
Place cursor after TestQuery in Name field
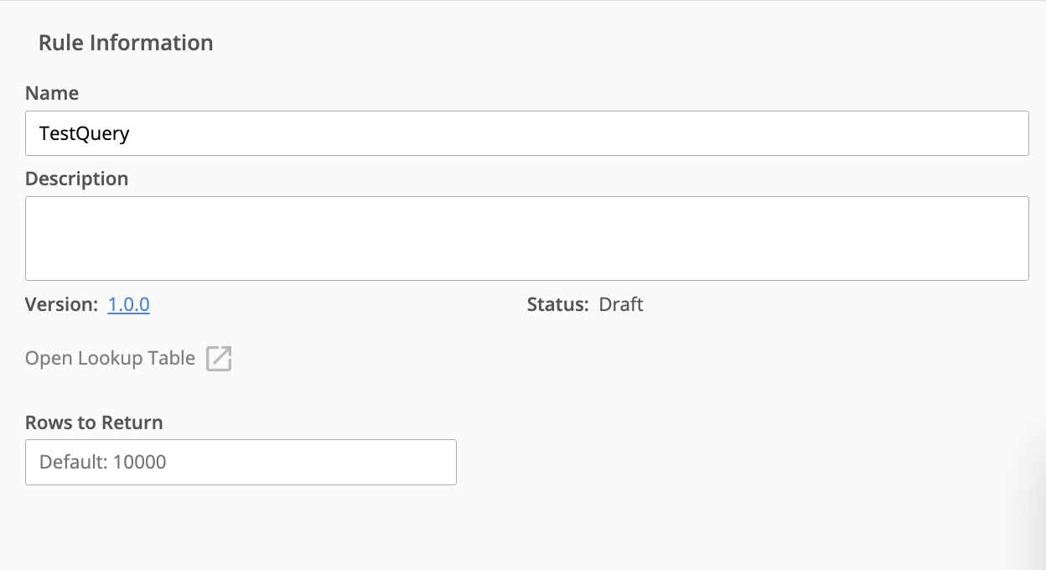tap(132, 133)
